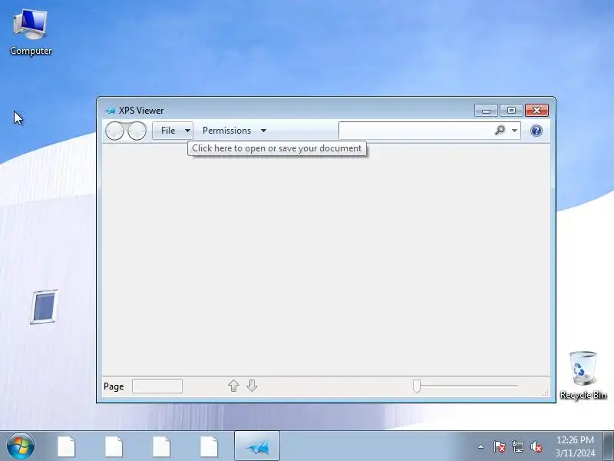Click the third blank document taskbar icon

[161, 446]
